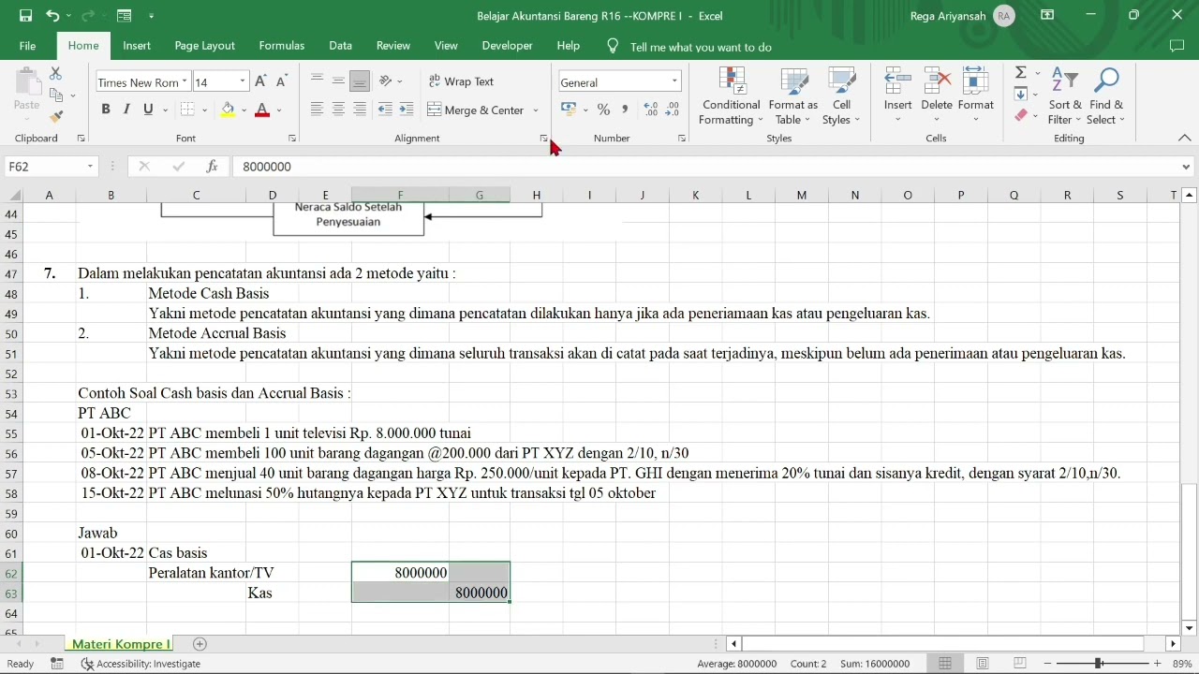Viewport: 1199px width, 674px height.
Task: Switch to the Page Layout tab
Action: [x=205, y=46]
